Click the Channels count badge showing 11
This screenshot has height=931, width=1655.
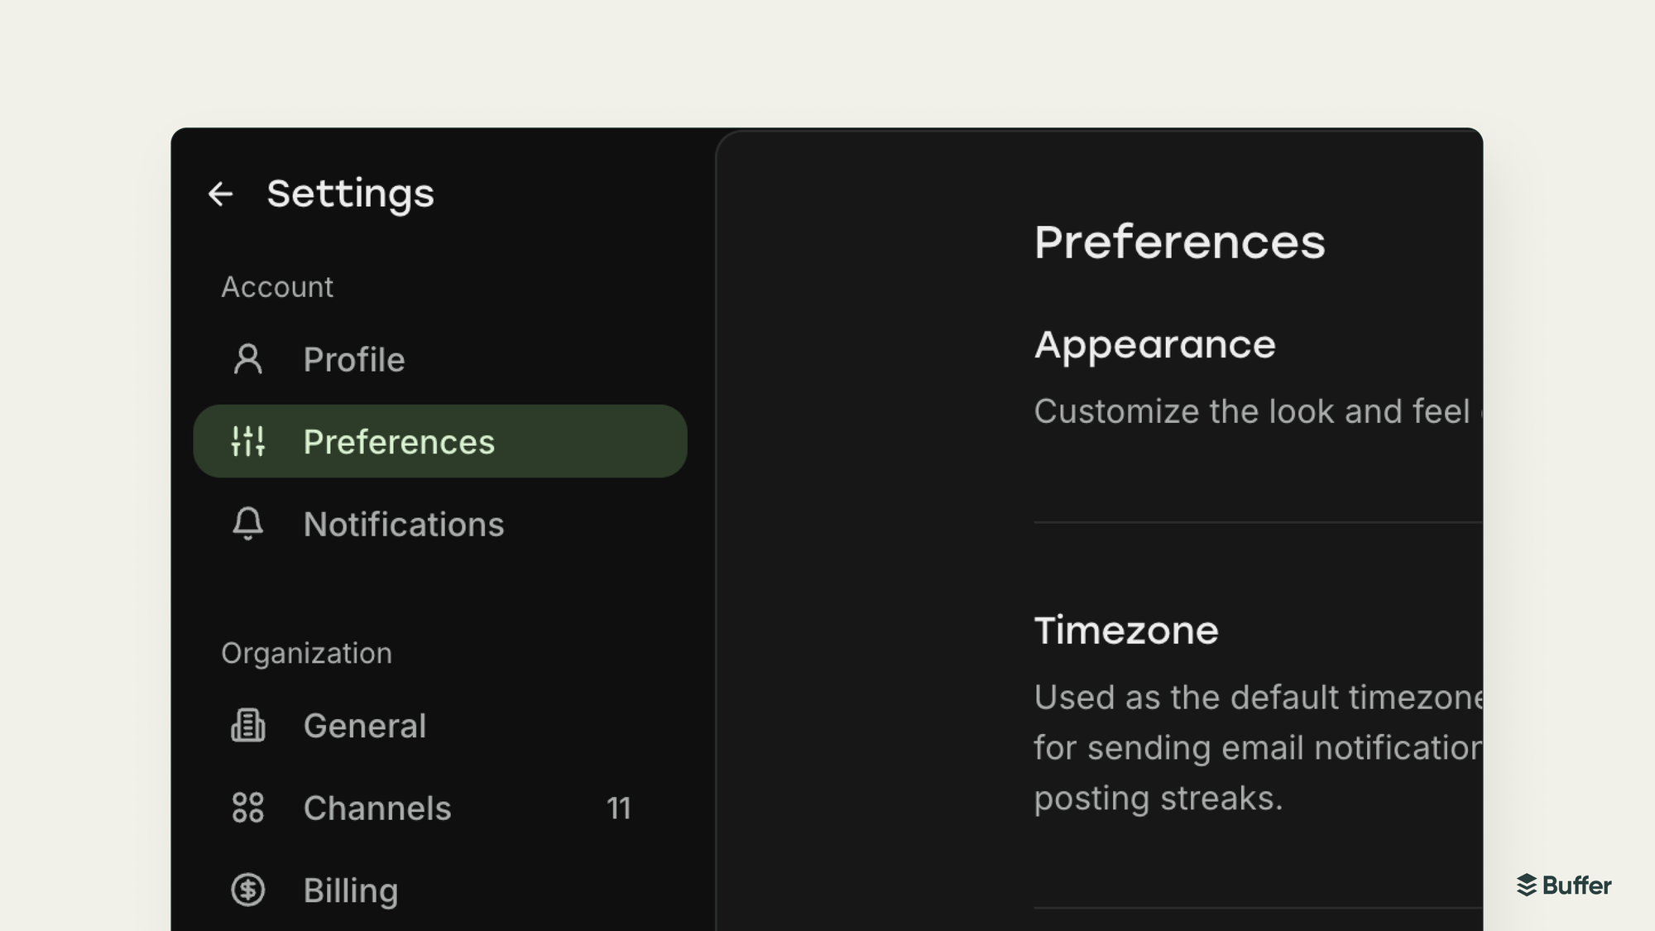619,809
